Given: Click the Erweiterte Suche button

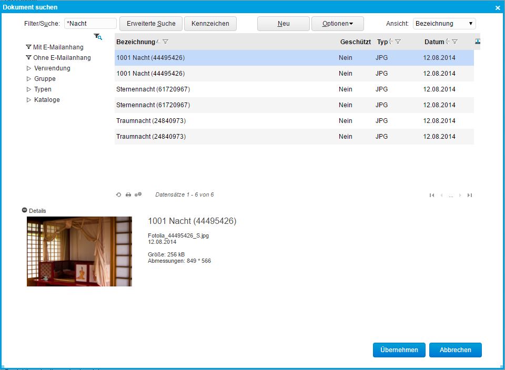Looking at the screenshot, I should [x=152, y=23].
